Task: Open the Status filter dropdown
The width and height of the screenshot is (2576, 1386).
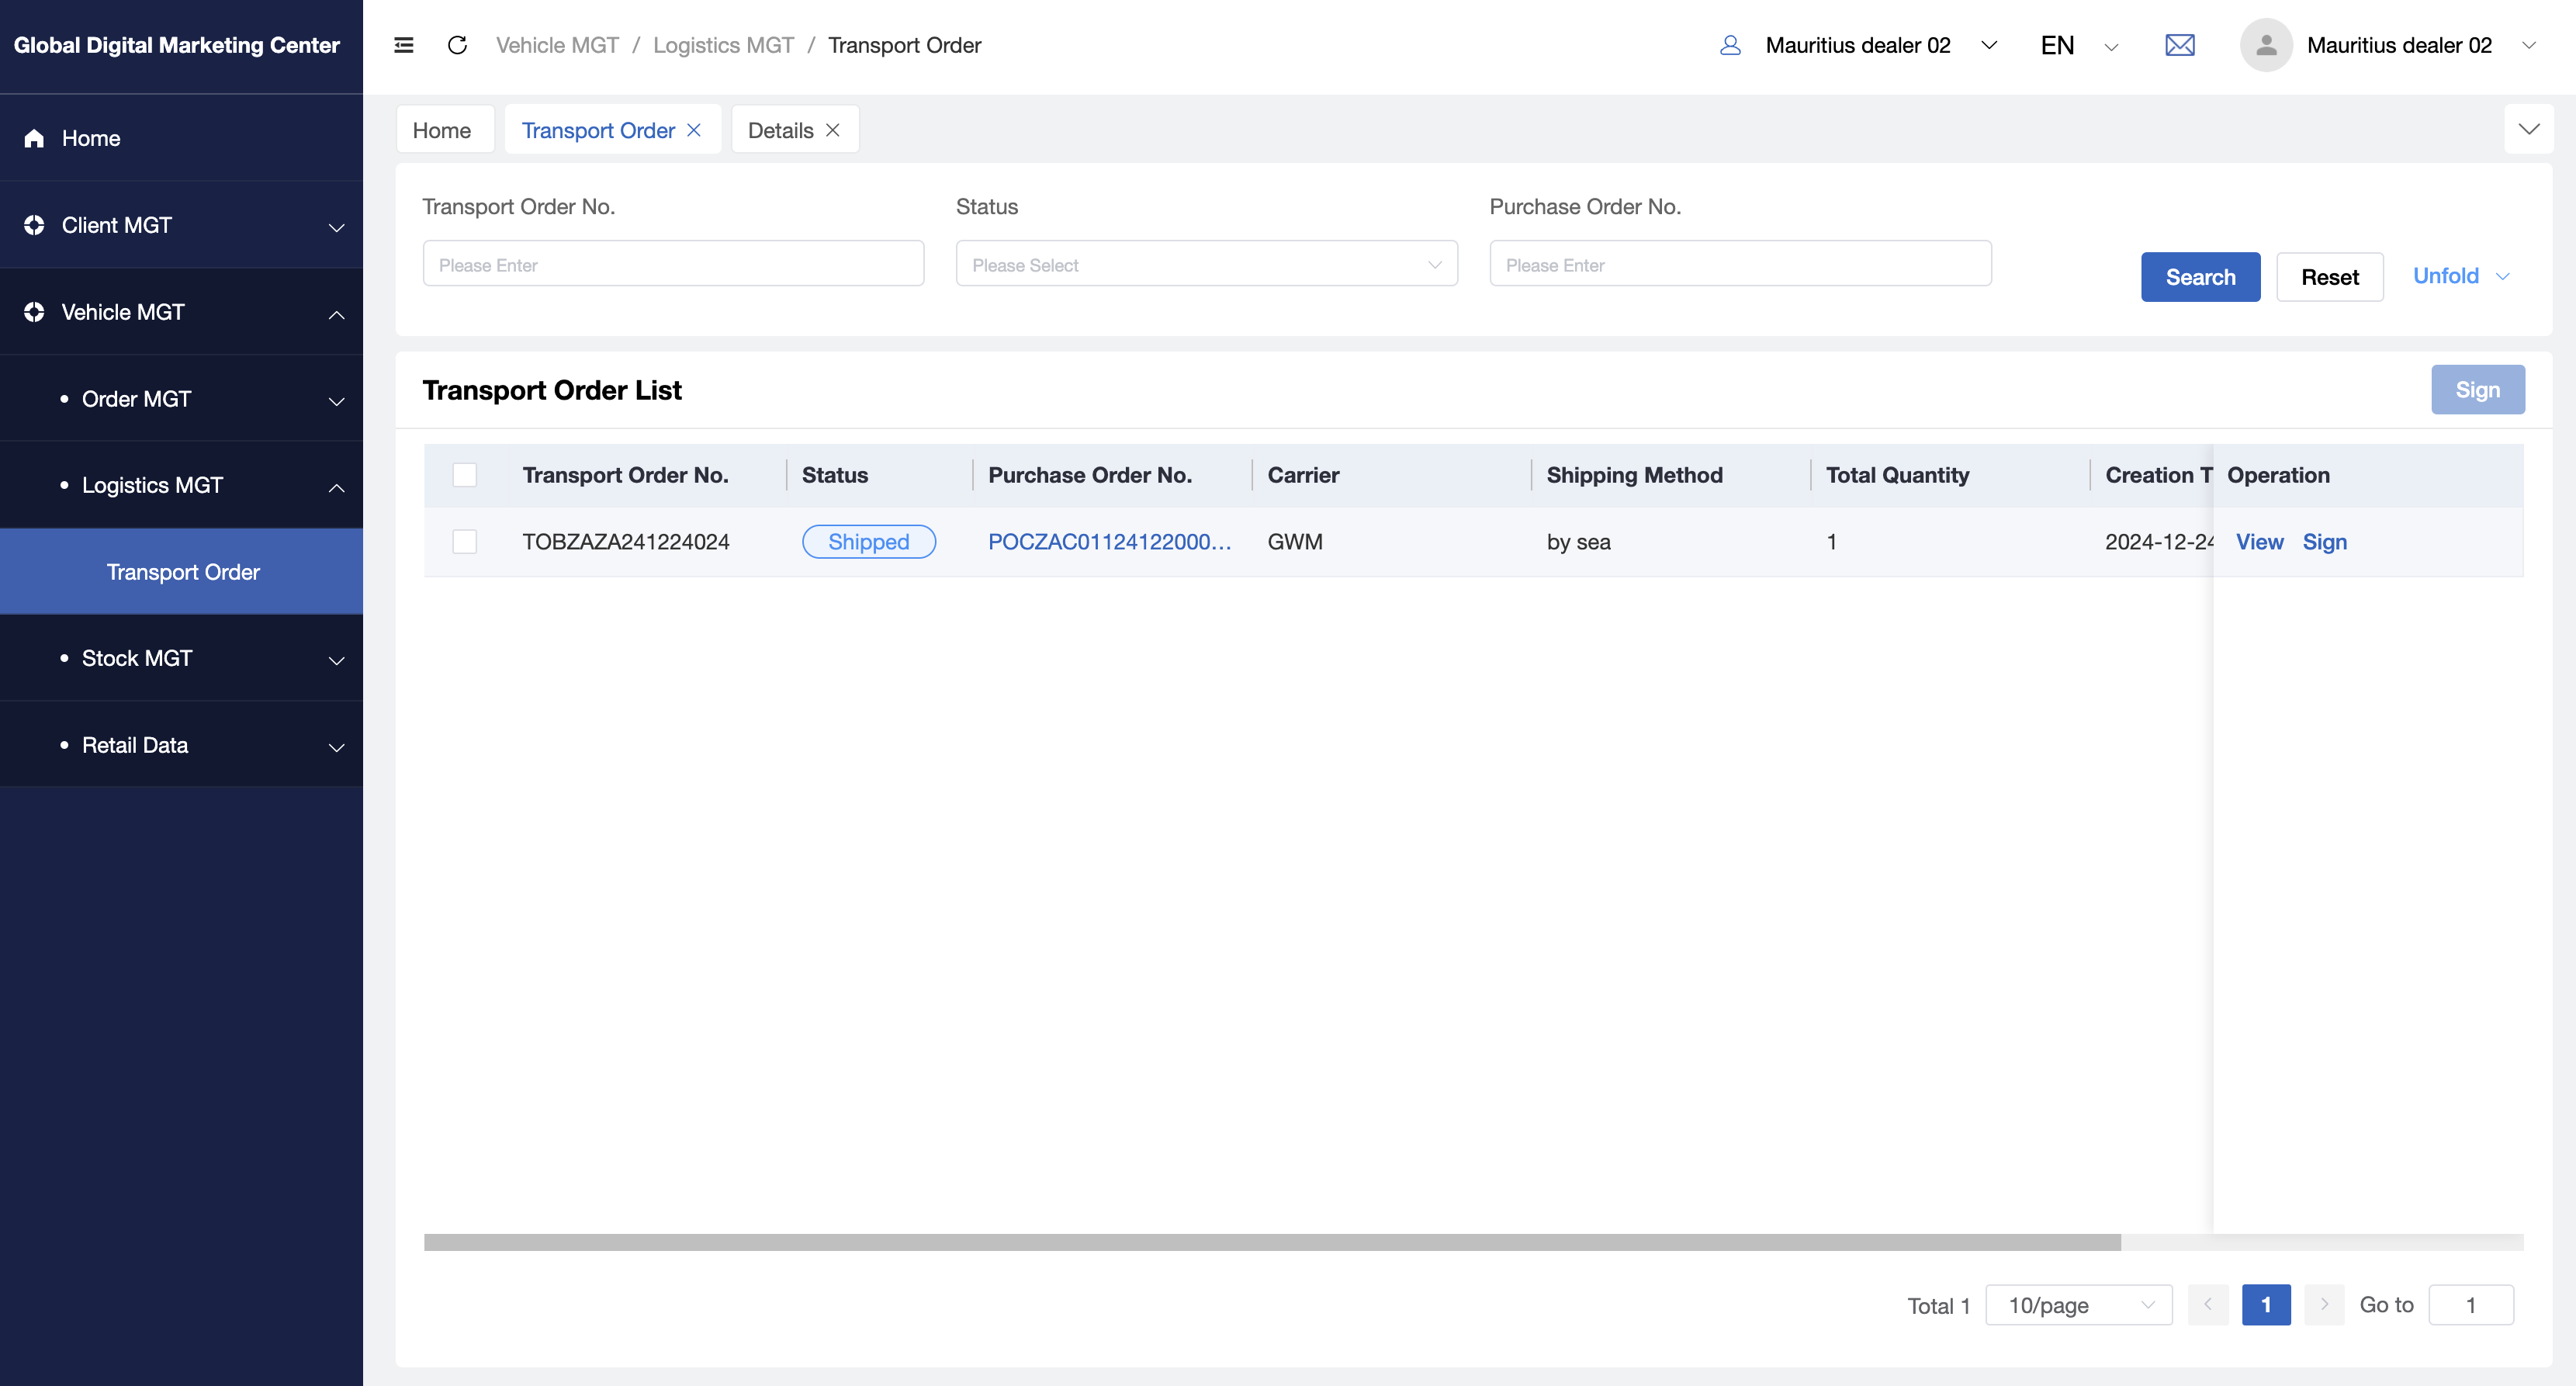Action: point(1206,264)
